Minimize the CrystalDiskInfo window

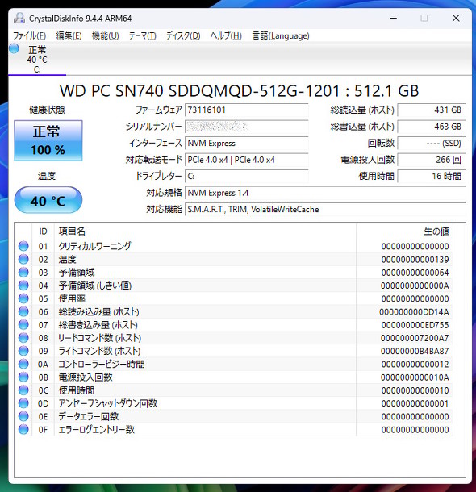pyautogui.click(x=393, y=19)
